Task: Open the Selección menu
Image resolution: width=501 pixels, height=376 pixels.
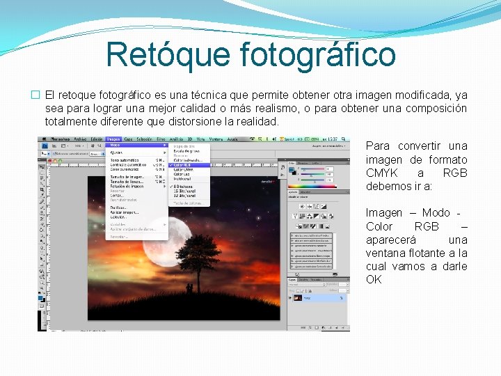Action: (x=144, y=139)
